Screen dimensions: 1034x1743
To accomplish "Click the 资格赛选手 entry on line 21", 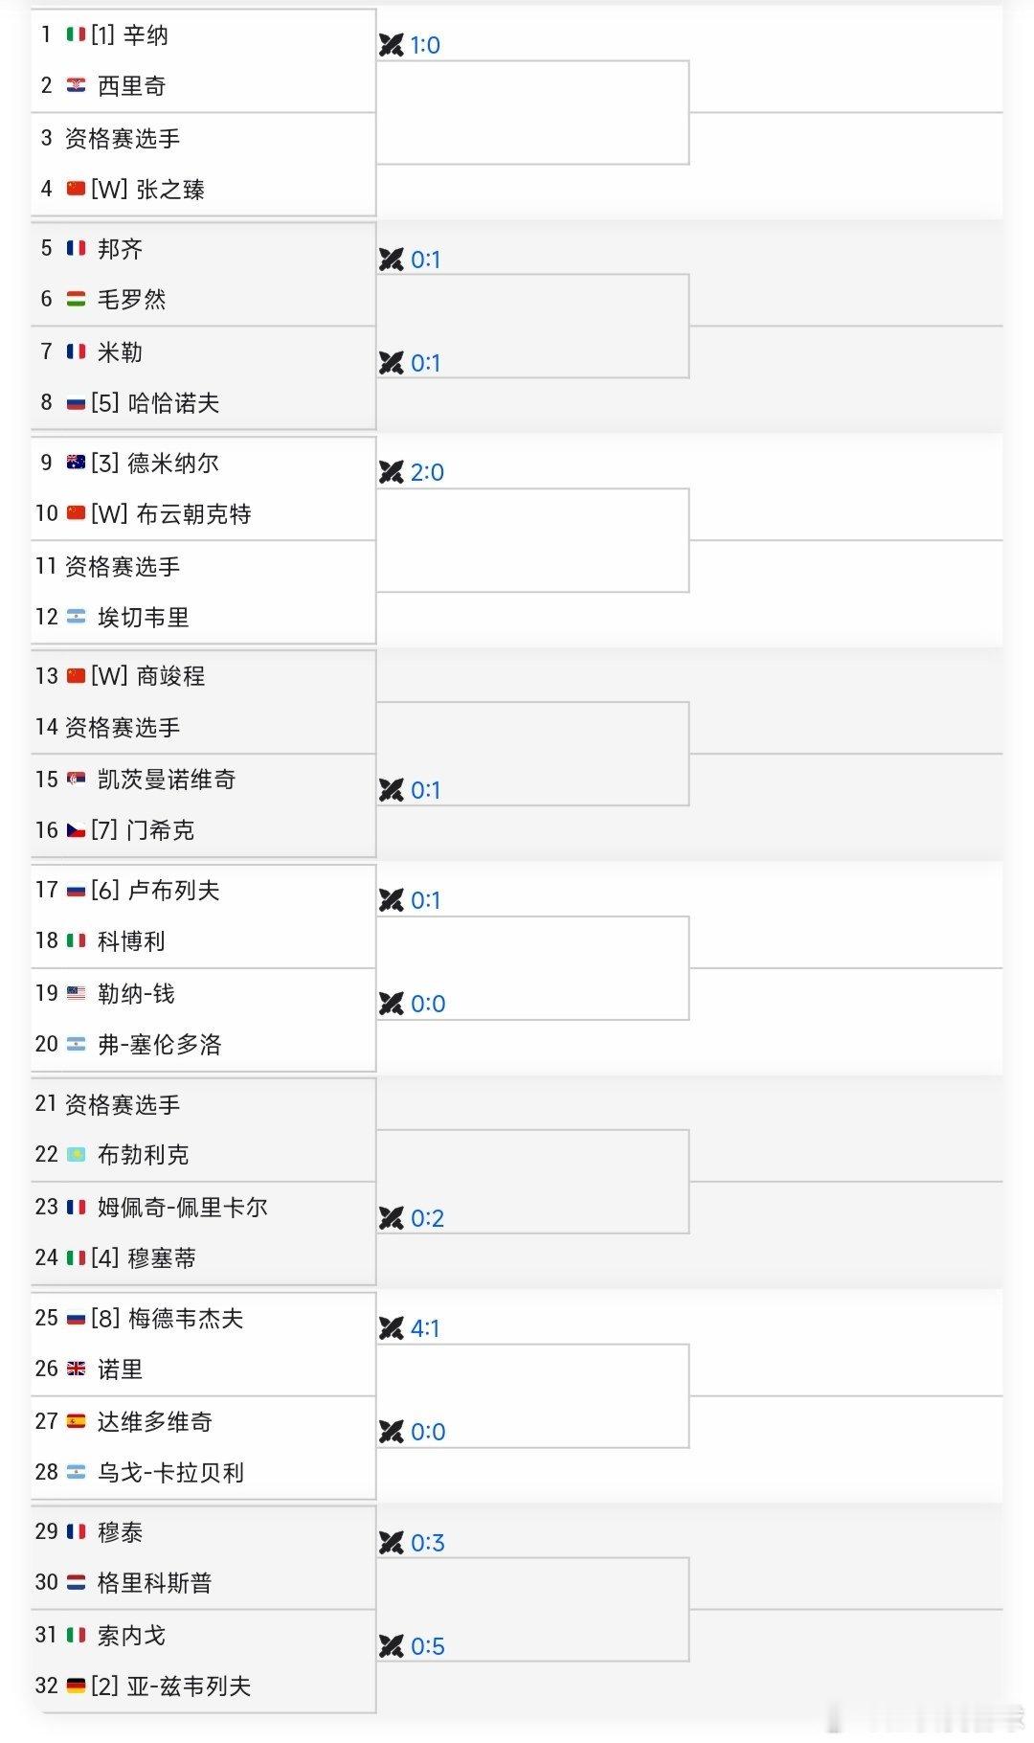I will (x=123, y=1104).
